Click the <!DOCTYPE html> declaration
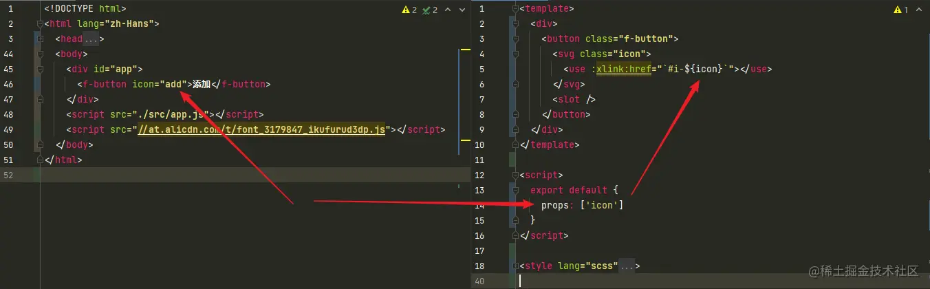This screenshot has height=289, width=930. [x=85, y=8]
